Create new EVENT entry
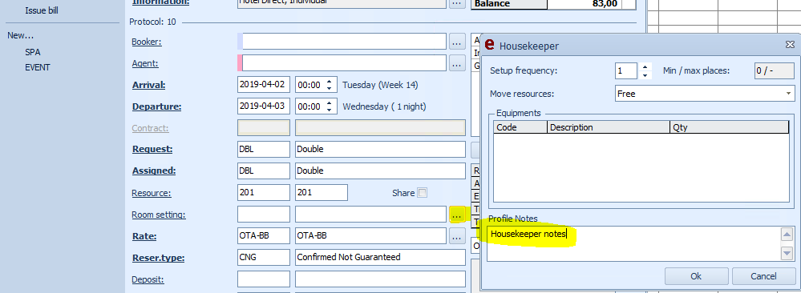801x293 pixels. pyautogui.click(x=38, y=67)
